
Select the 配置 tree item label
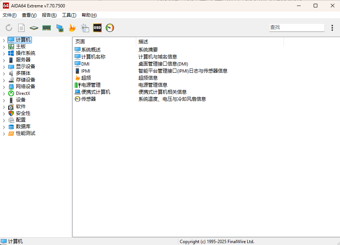click(x=20, y=120)
